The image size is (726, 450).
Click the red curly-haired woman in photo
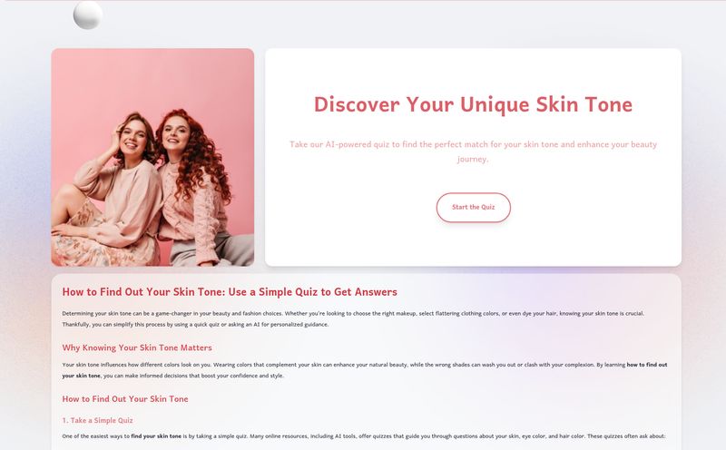(x=194, y=185)
